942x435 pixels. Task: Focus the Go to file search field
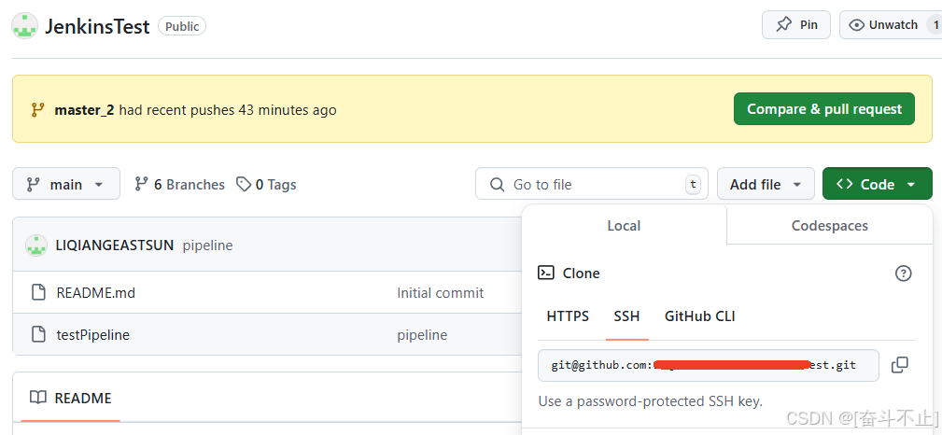coord(592,184)
